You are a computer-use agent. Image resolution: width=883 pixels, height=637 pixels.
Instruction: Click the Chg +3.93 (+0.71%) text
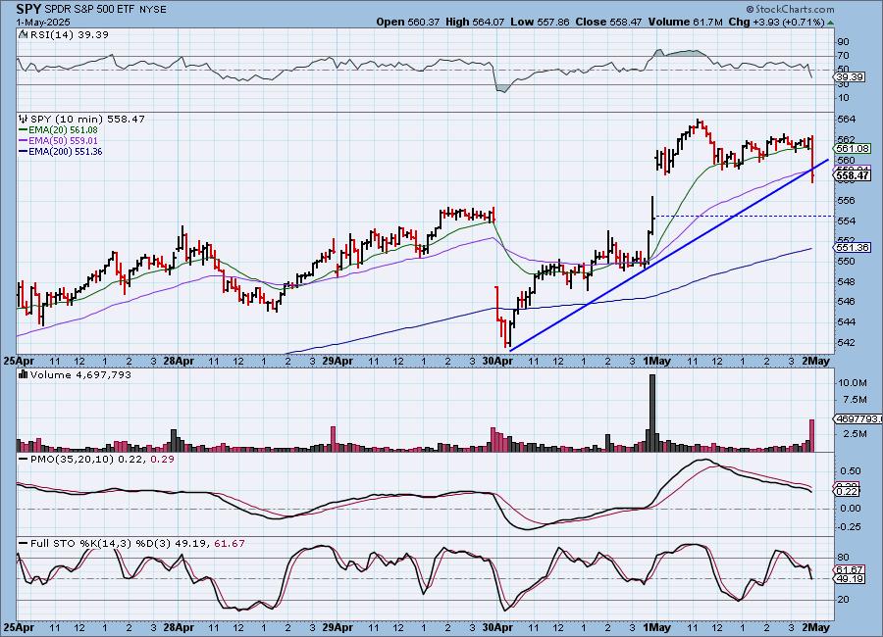[776, 22]
